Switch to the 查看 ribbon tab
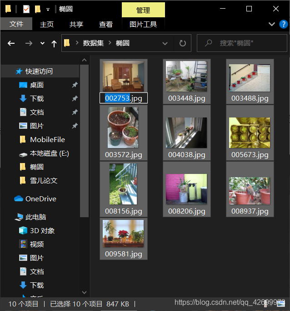This screenshot has height=311, width=290. click(x=106, y=24)
